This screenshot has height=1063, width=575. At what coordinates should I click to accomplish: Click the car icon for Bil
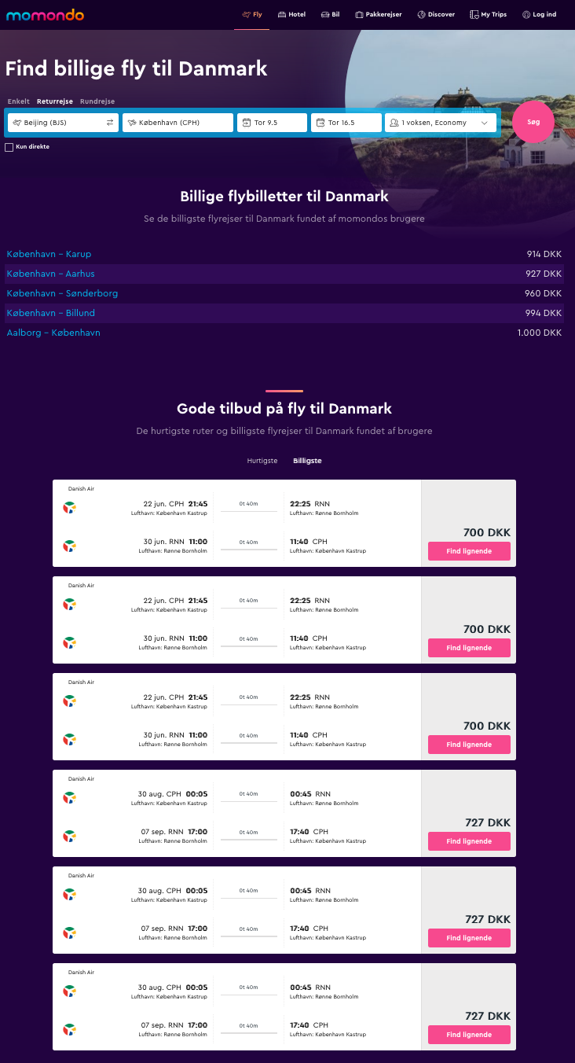point(324,15)
